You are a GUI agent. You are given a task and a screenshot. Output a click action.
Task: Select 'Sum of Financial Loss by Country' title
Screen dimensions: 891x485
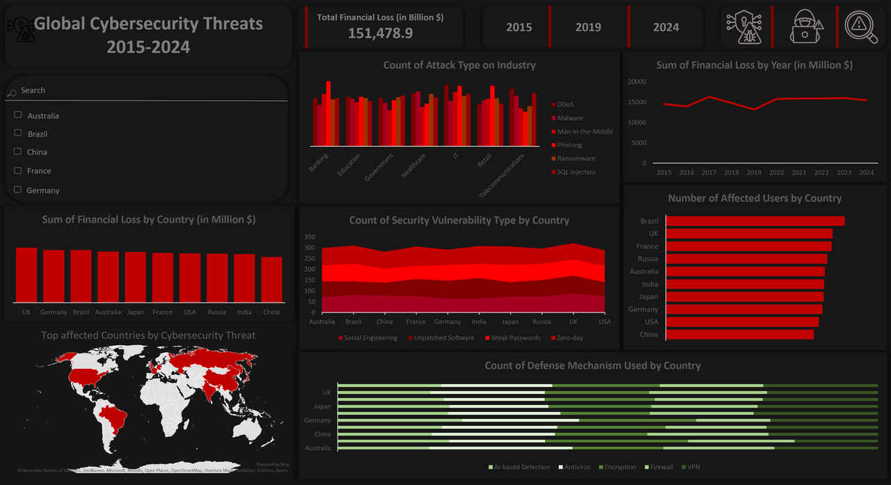click(149, 220)
